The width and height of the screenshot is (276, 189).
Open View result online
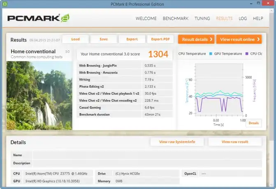(x=239, y=39)
